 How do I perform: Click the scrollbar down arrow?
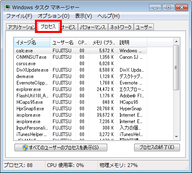click(176, 137)
